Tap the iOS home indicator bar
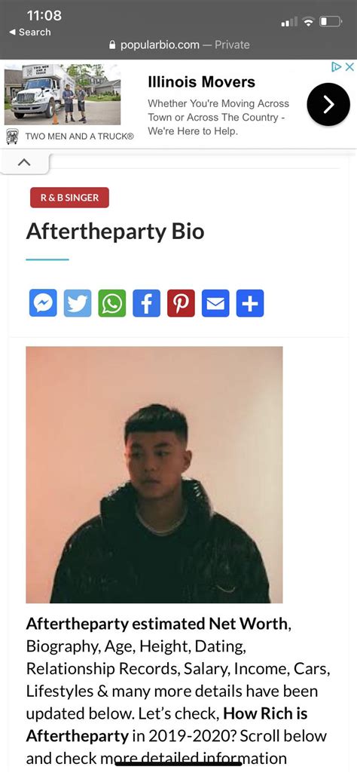This screenshot has width=357, height=773. (x=178, y=764)
